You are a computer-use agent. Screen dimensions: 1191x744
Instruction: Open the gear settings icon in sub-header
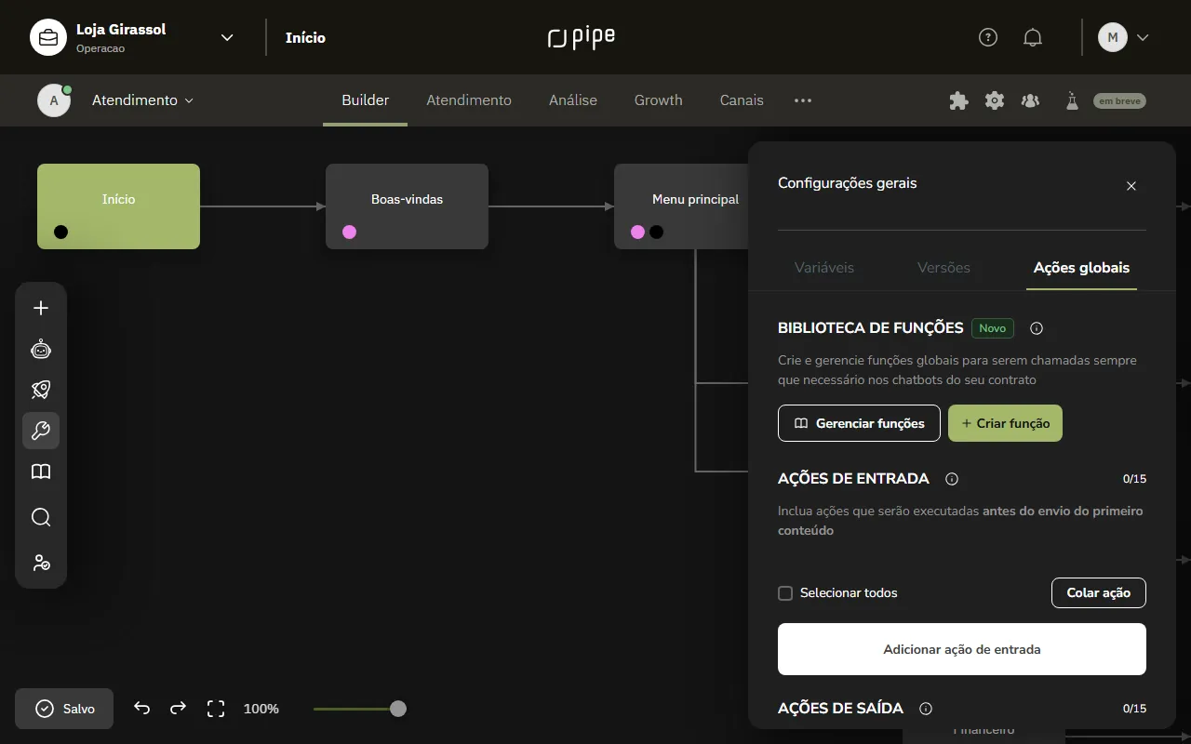click(995, 100)
